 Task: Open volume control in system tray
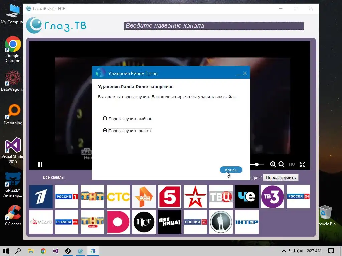[x=300, y=251]
